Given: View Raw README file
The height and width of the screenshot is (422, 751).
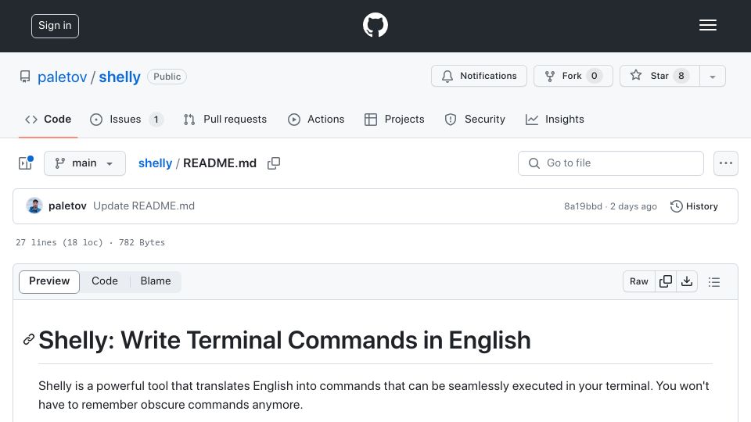Looking at the screenshot, I should click(639, 281).
